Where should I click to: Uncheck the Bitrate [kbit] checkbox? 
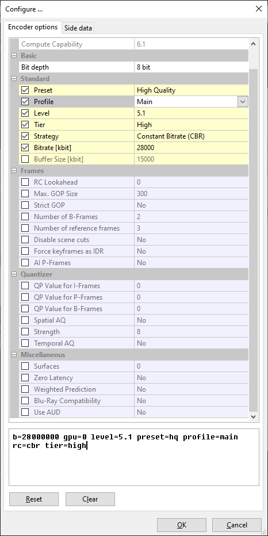click(x=25, y=148)
